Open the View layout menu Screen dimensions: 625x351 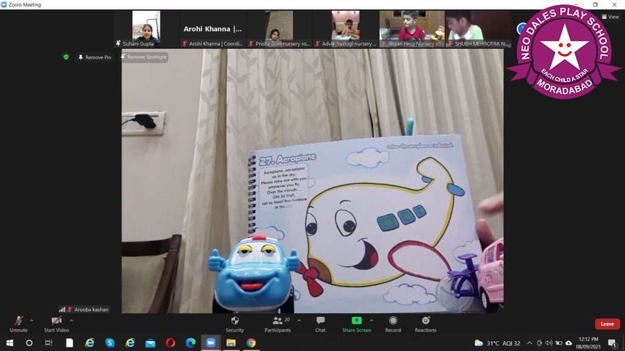click(610, 16)
